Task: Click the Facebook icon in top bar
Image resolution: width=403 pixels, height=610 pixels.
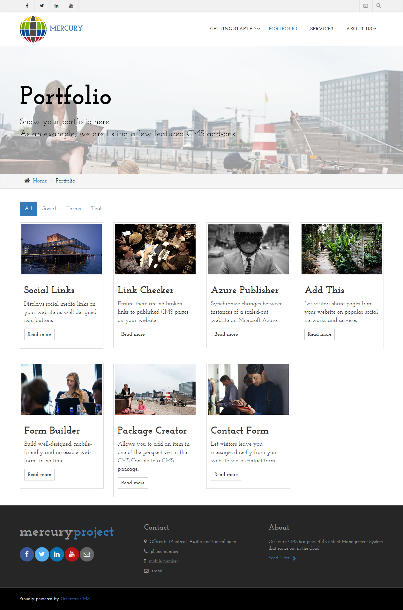Action: (x=27, y=6)
